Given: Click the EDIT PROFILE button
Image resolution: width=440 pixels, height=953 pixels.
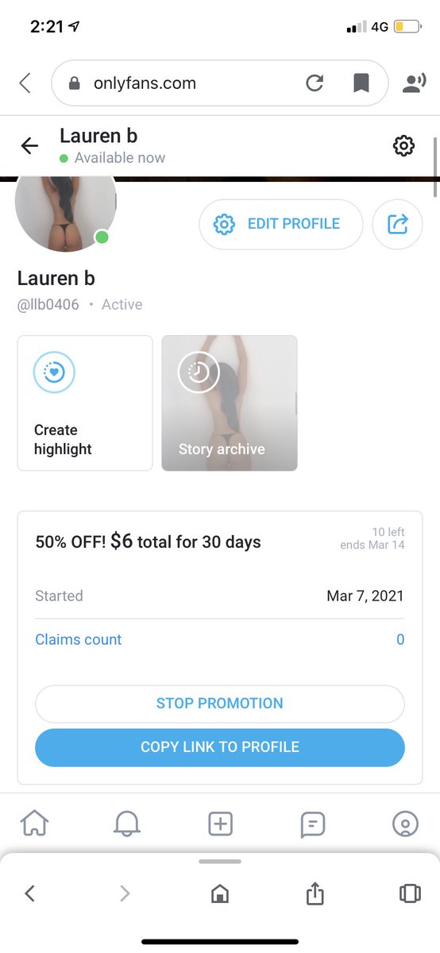Looking at the screenshot, I should coord(281,224).
